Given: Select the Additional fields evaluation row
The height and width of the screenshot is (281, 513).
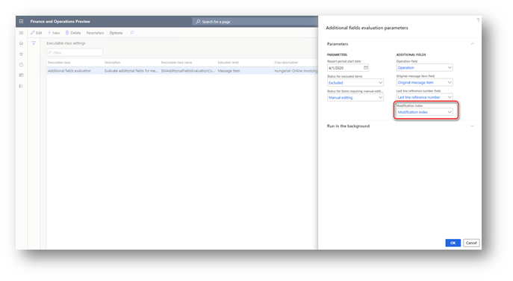Looking at the screenshot, I should click(x=182, y=71).
